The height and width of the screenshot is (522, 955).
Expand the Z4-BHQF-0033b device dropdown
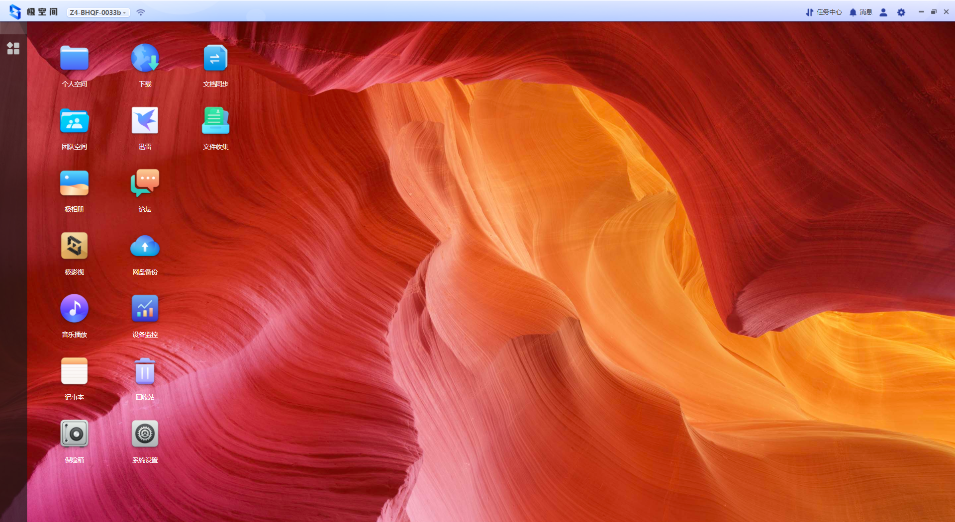98,12
